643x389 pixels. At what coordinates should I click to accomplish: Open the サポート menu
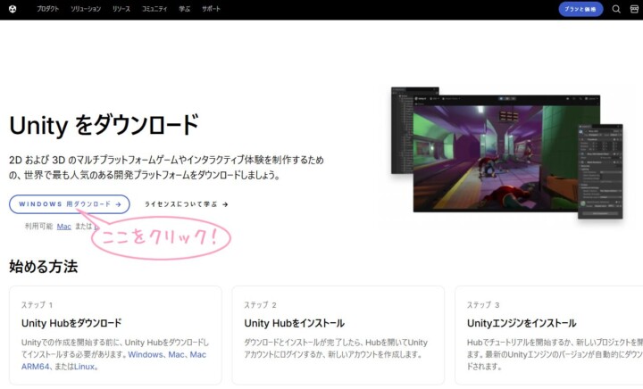tap(211, 9)
